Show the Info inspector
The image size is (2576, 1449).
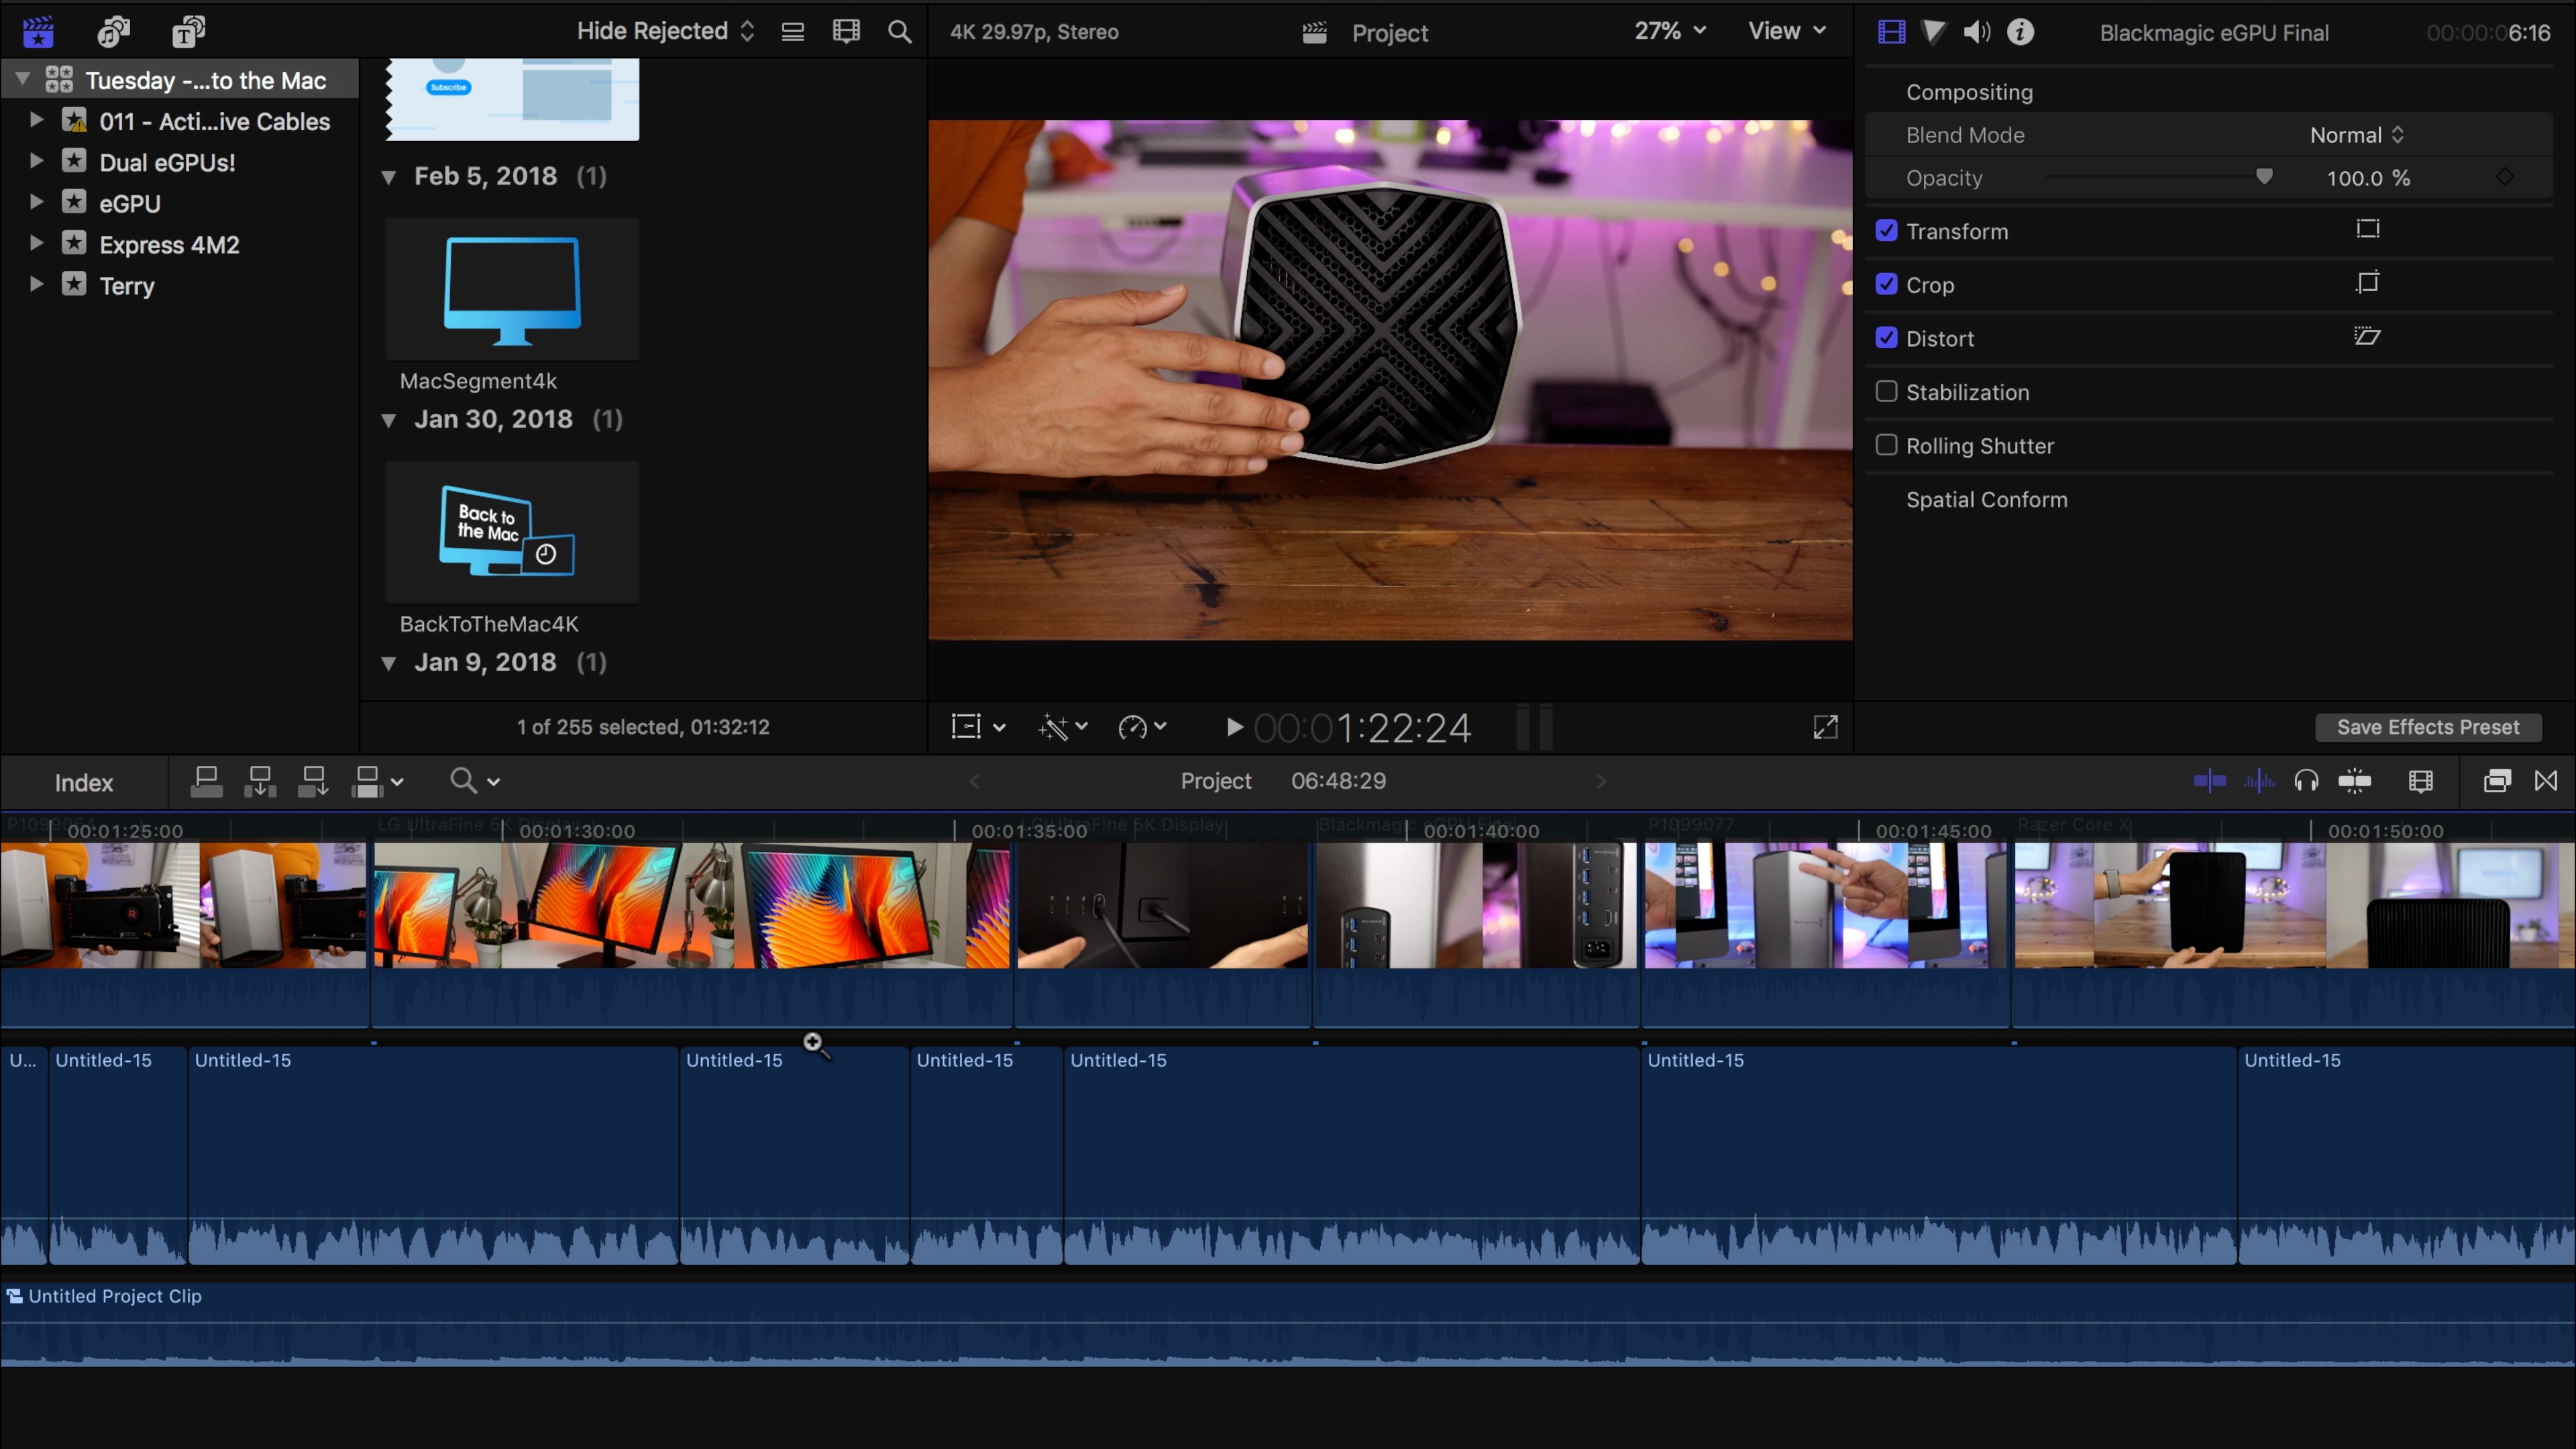point(2020,32)
